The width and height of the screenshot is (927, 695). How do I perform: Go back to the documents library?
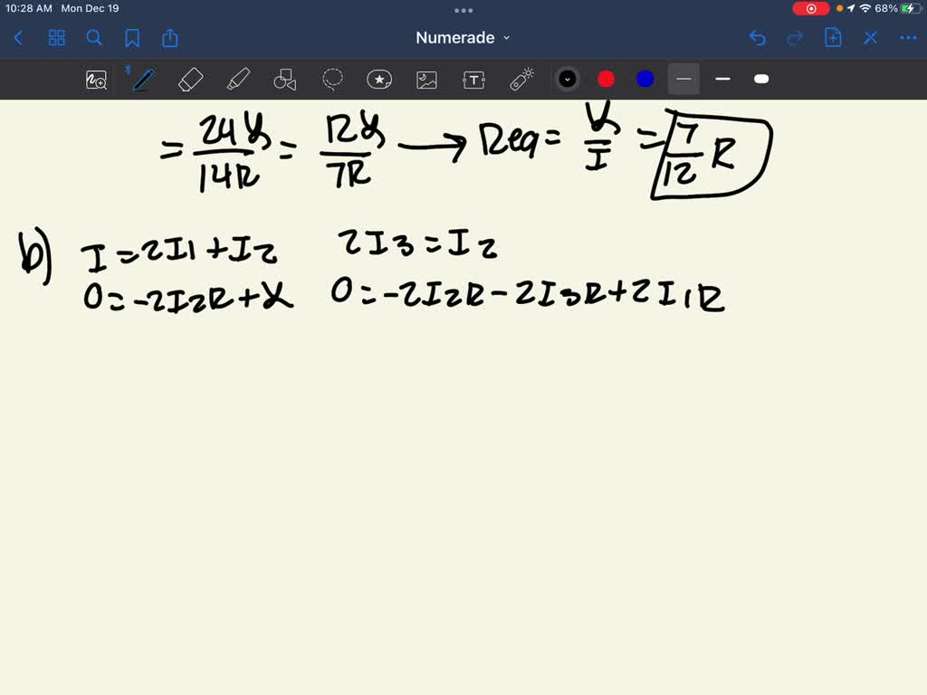[19, 38]
